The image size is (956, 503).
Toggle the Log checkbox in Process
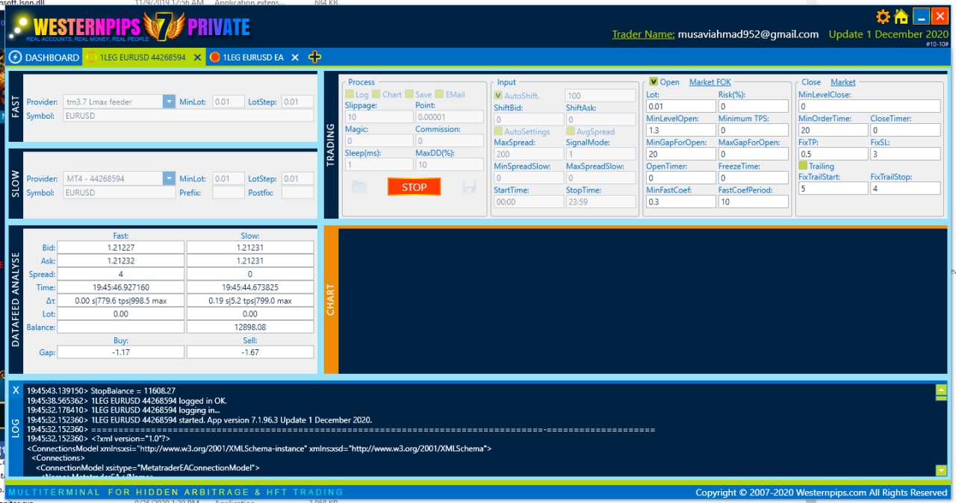pos(350,94)
